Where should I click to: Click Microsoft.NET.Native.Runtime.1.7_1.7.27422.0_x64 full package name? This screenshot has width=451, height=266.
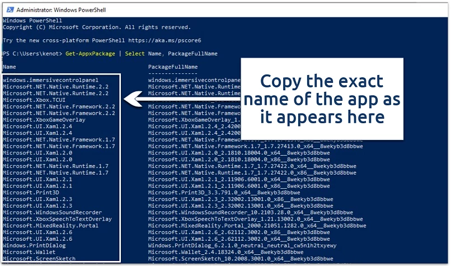pyautogui.click(x=252, y=166)
